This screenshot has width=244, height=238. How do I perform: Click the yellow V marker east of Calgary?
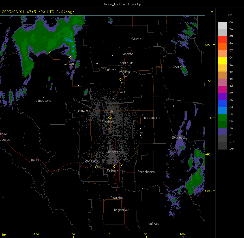point(121,165)
